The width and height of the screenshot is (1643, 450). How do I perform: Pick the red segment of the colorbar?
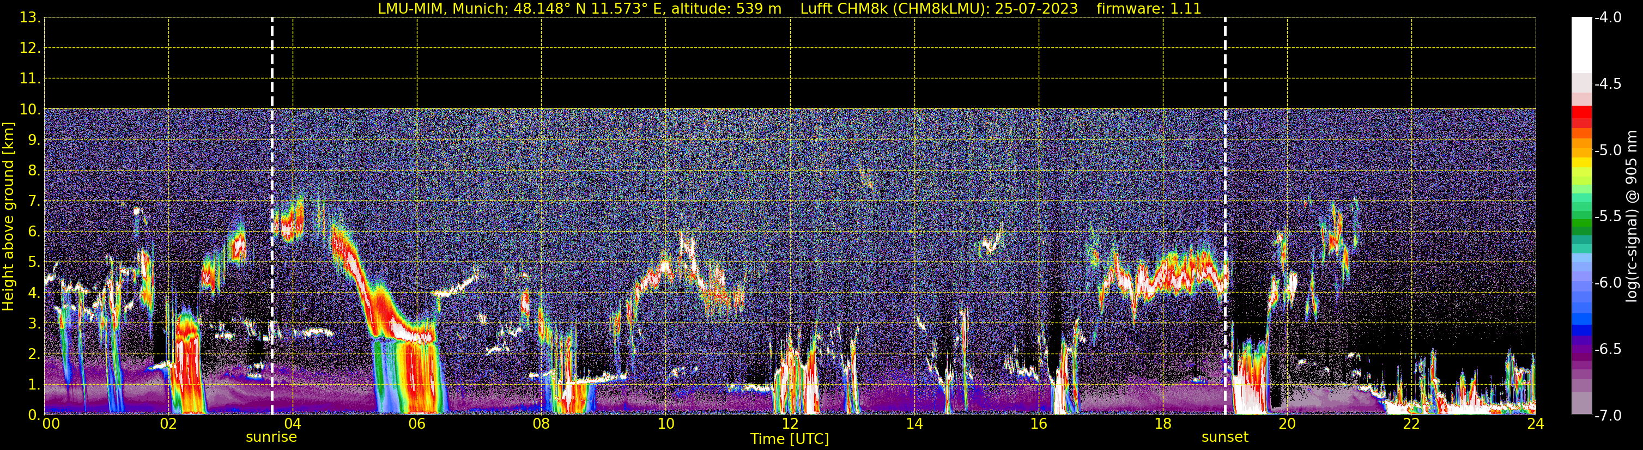[1581, 112]
